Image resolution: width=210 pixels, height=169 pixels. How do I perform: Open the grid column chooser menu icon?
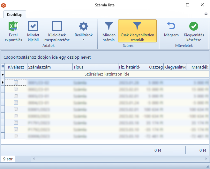click(3, 67)
